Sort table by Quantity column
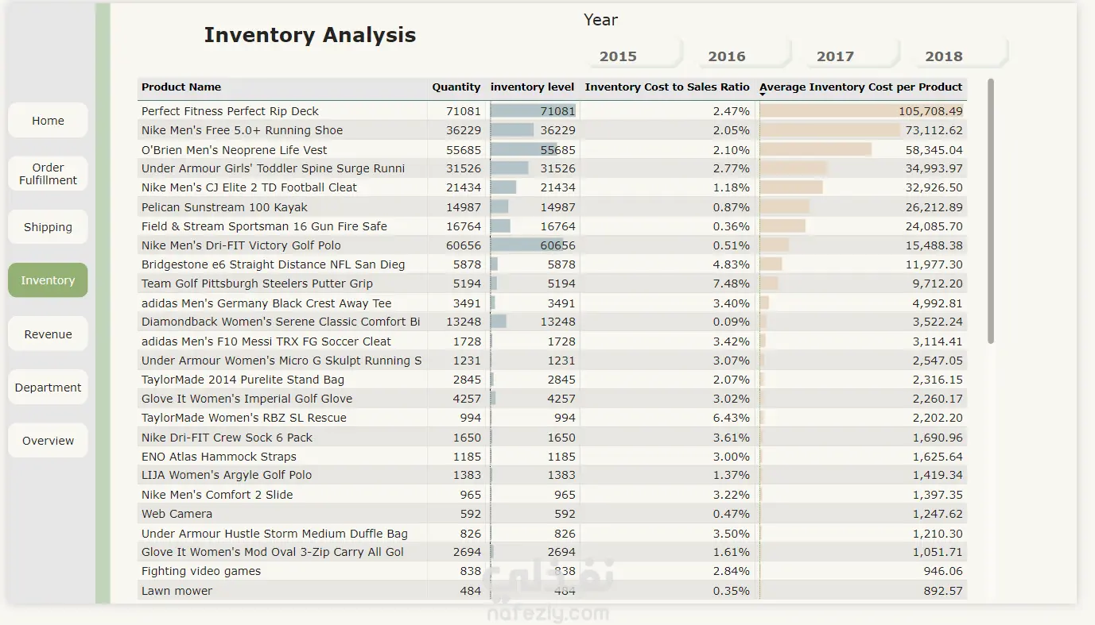1095x625 pixels. tap(456, 87)
